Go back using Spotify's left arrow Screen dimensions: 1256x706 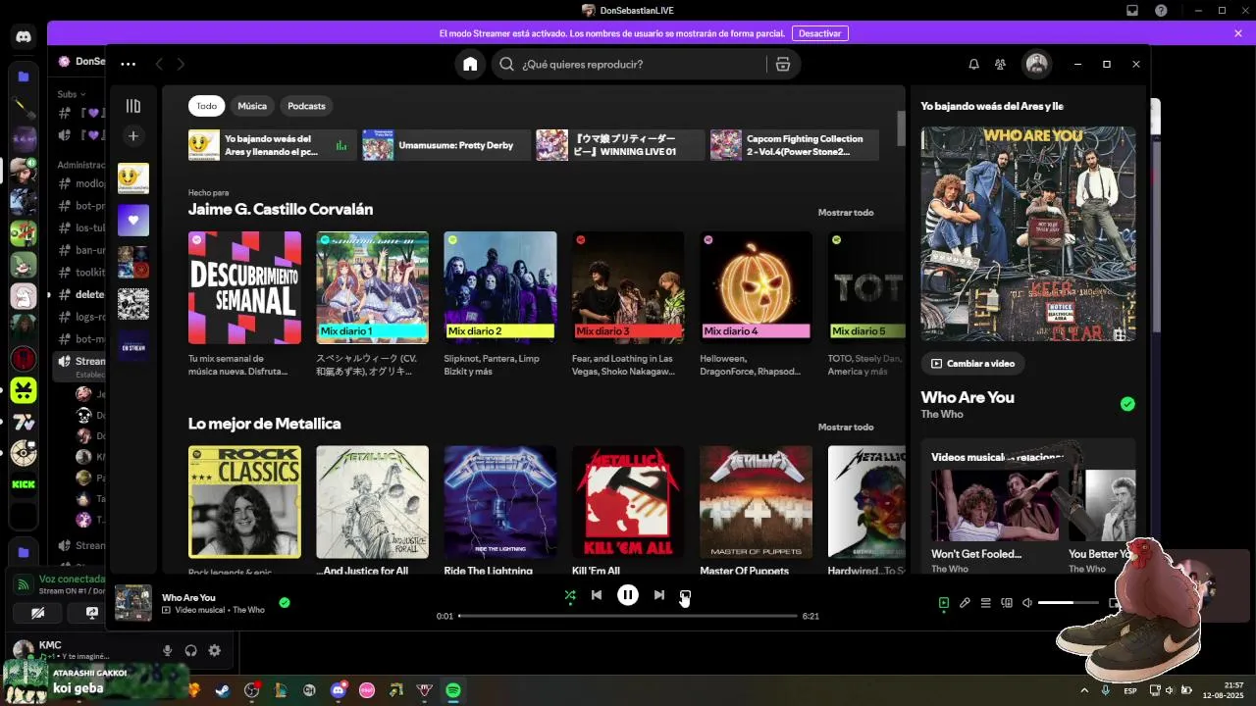(x=159, y=64)
